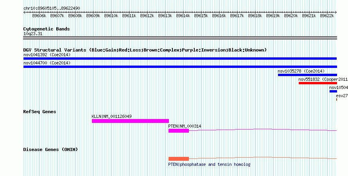The width and height of the screenshot is (348, 176).
Task: Open PTEN phosphatase and tensin homolog link
Action: (209, 165)
